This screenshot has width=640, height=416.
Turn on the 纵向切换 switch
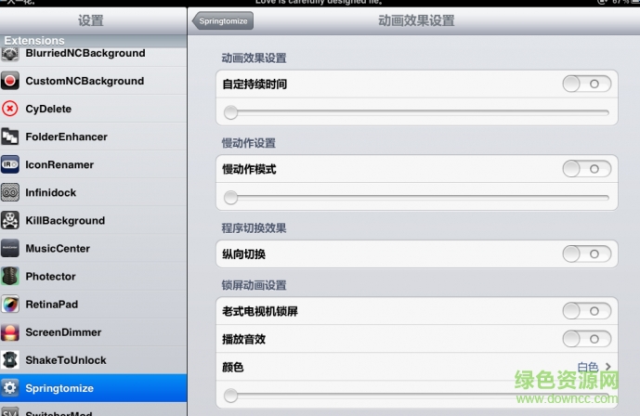(586, 254)
